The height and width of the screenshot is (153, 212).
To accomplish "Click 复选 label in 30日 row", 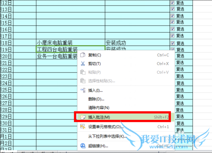I will click(x=180, y=123).
